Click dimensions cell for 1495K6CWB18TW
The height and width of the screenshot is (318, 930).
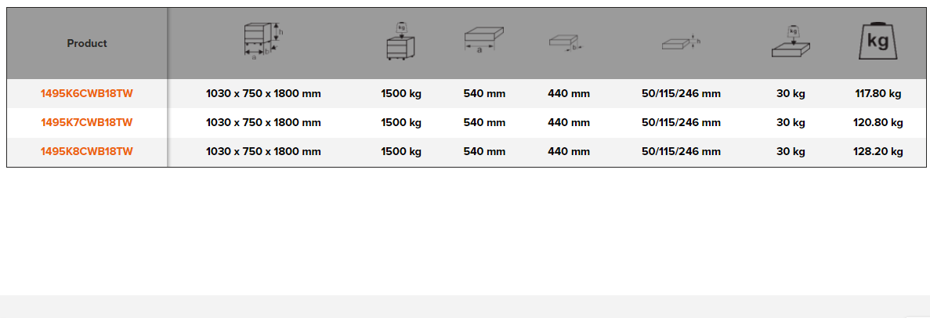click(x=263, y=94)
